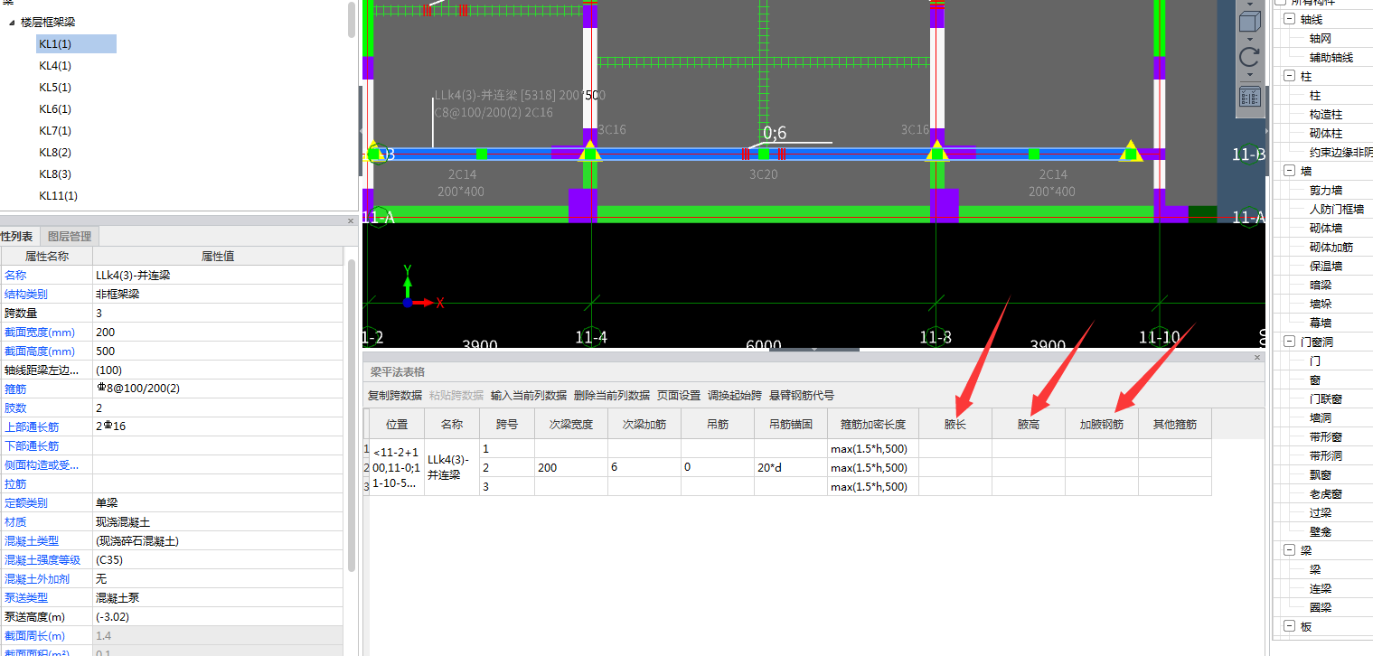Open 页面设置
This screenshot has height=656, width=1373.
[679, 396]
